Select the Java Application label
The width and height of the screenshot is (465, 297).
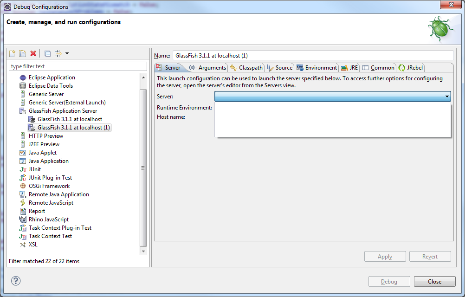pos(49,161)
